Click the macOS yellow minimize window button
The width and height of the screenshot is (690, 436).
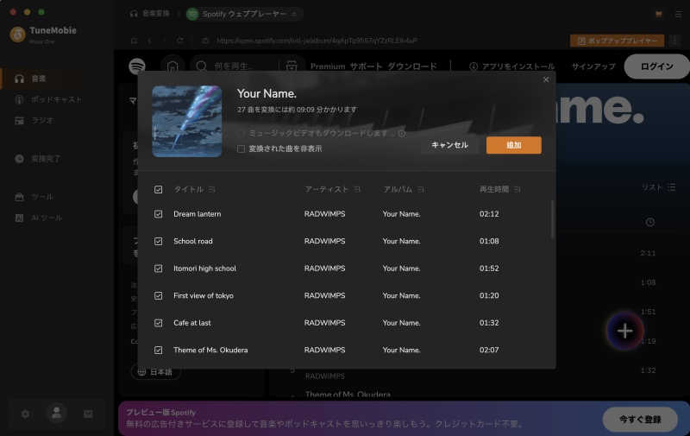28,12
